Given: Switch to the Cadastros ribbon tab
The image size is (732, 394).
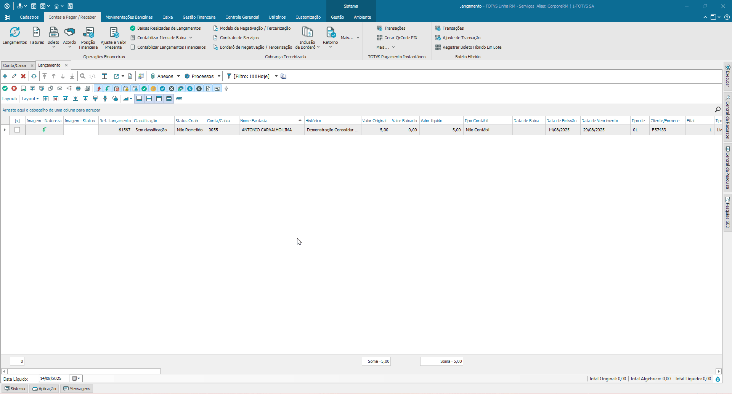Looking at the screenshot, I should pos(29,17).
